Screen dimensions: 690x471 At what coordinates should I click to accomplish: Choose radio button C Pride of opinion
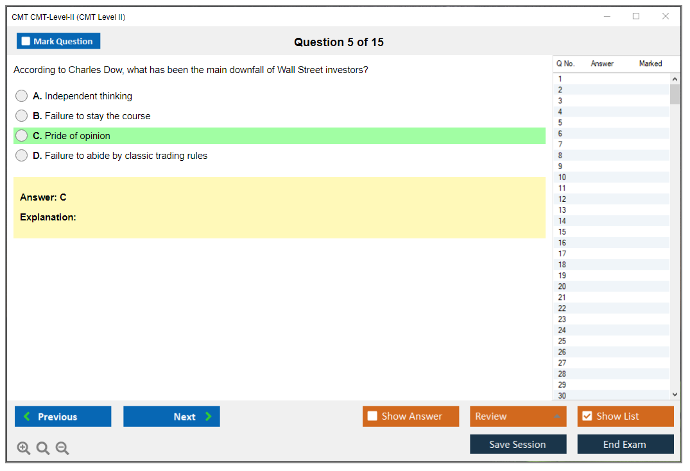coord(22,136)
